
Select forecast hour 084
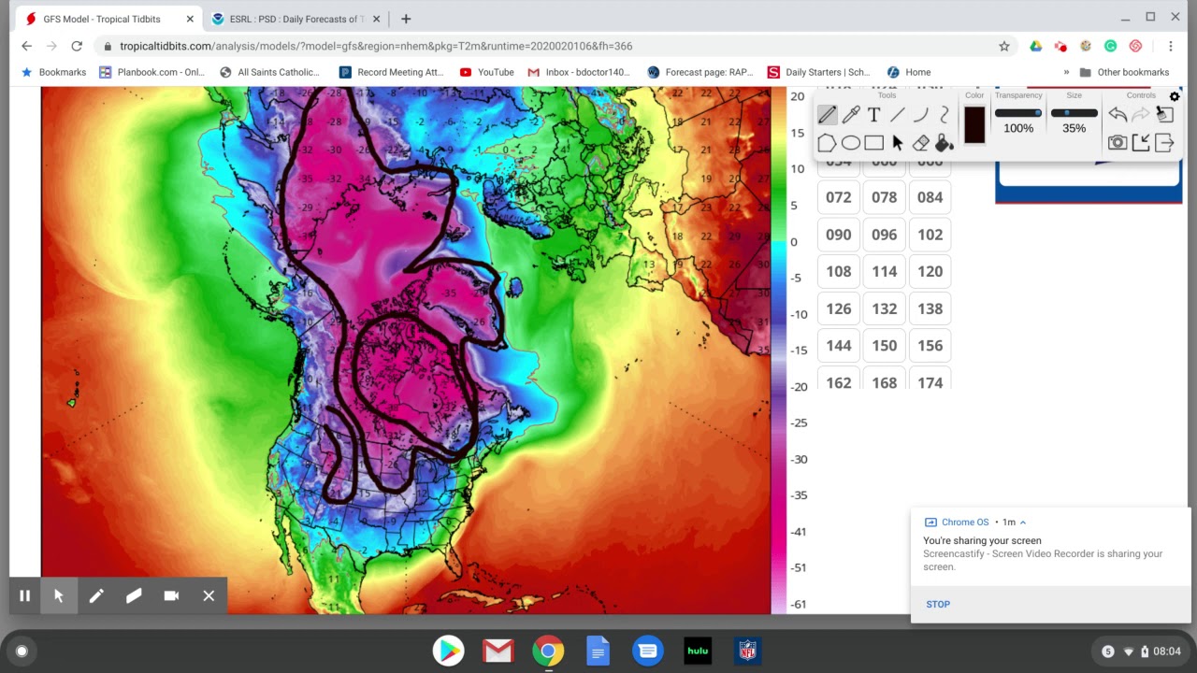930,197
